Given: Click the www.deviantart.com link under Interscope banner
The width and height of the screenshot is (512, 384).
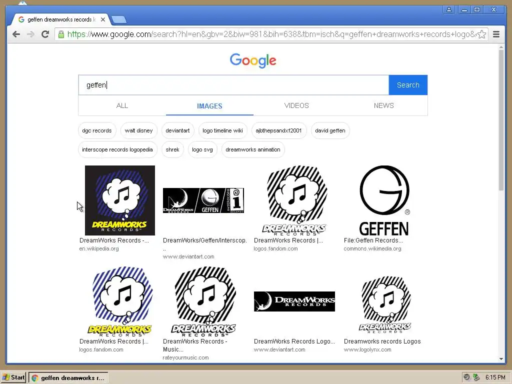Looking at the screenshot, I should pyautogui.click(x=188, y=256).
